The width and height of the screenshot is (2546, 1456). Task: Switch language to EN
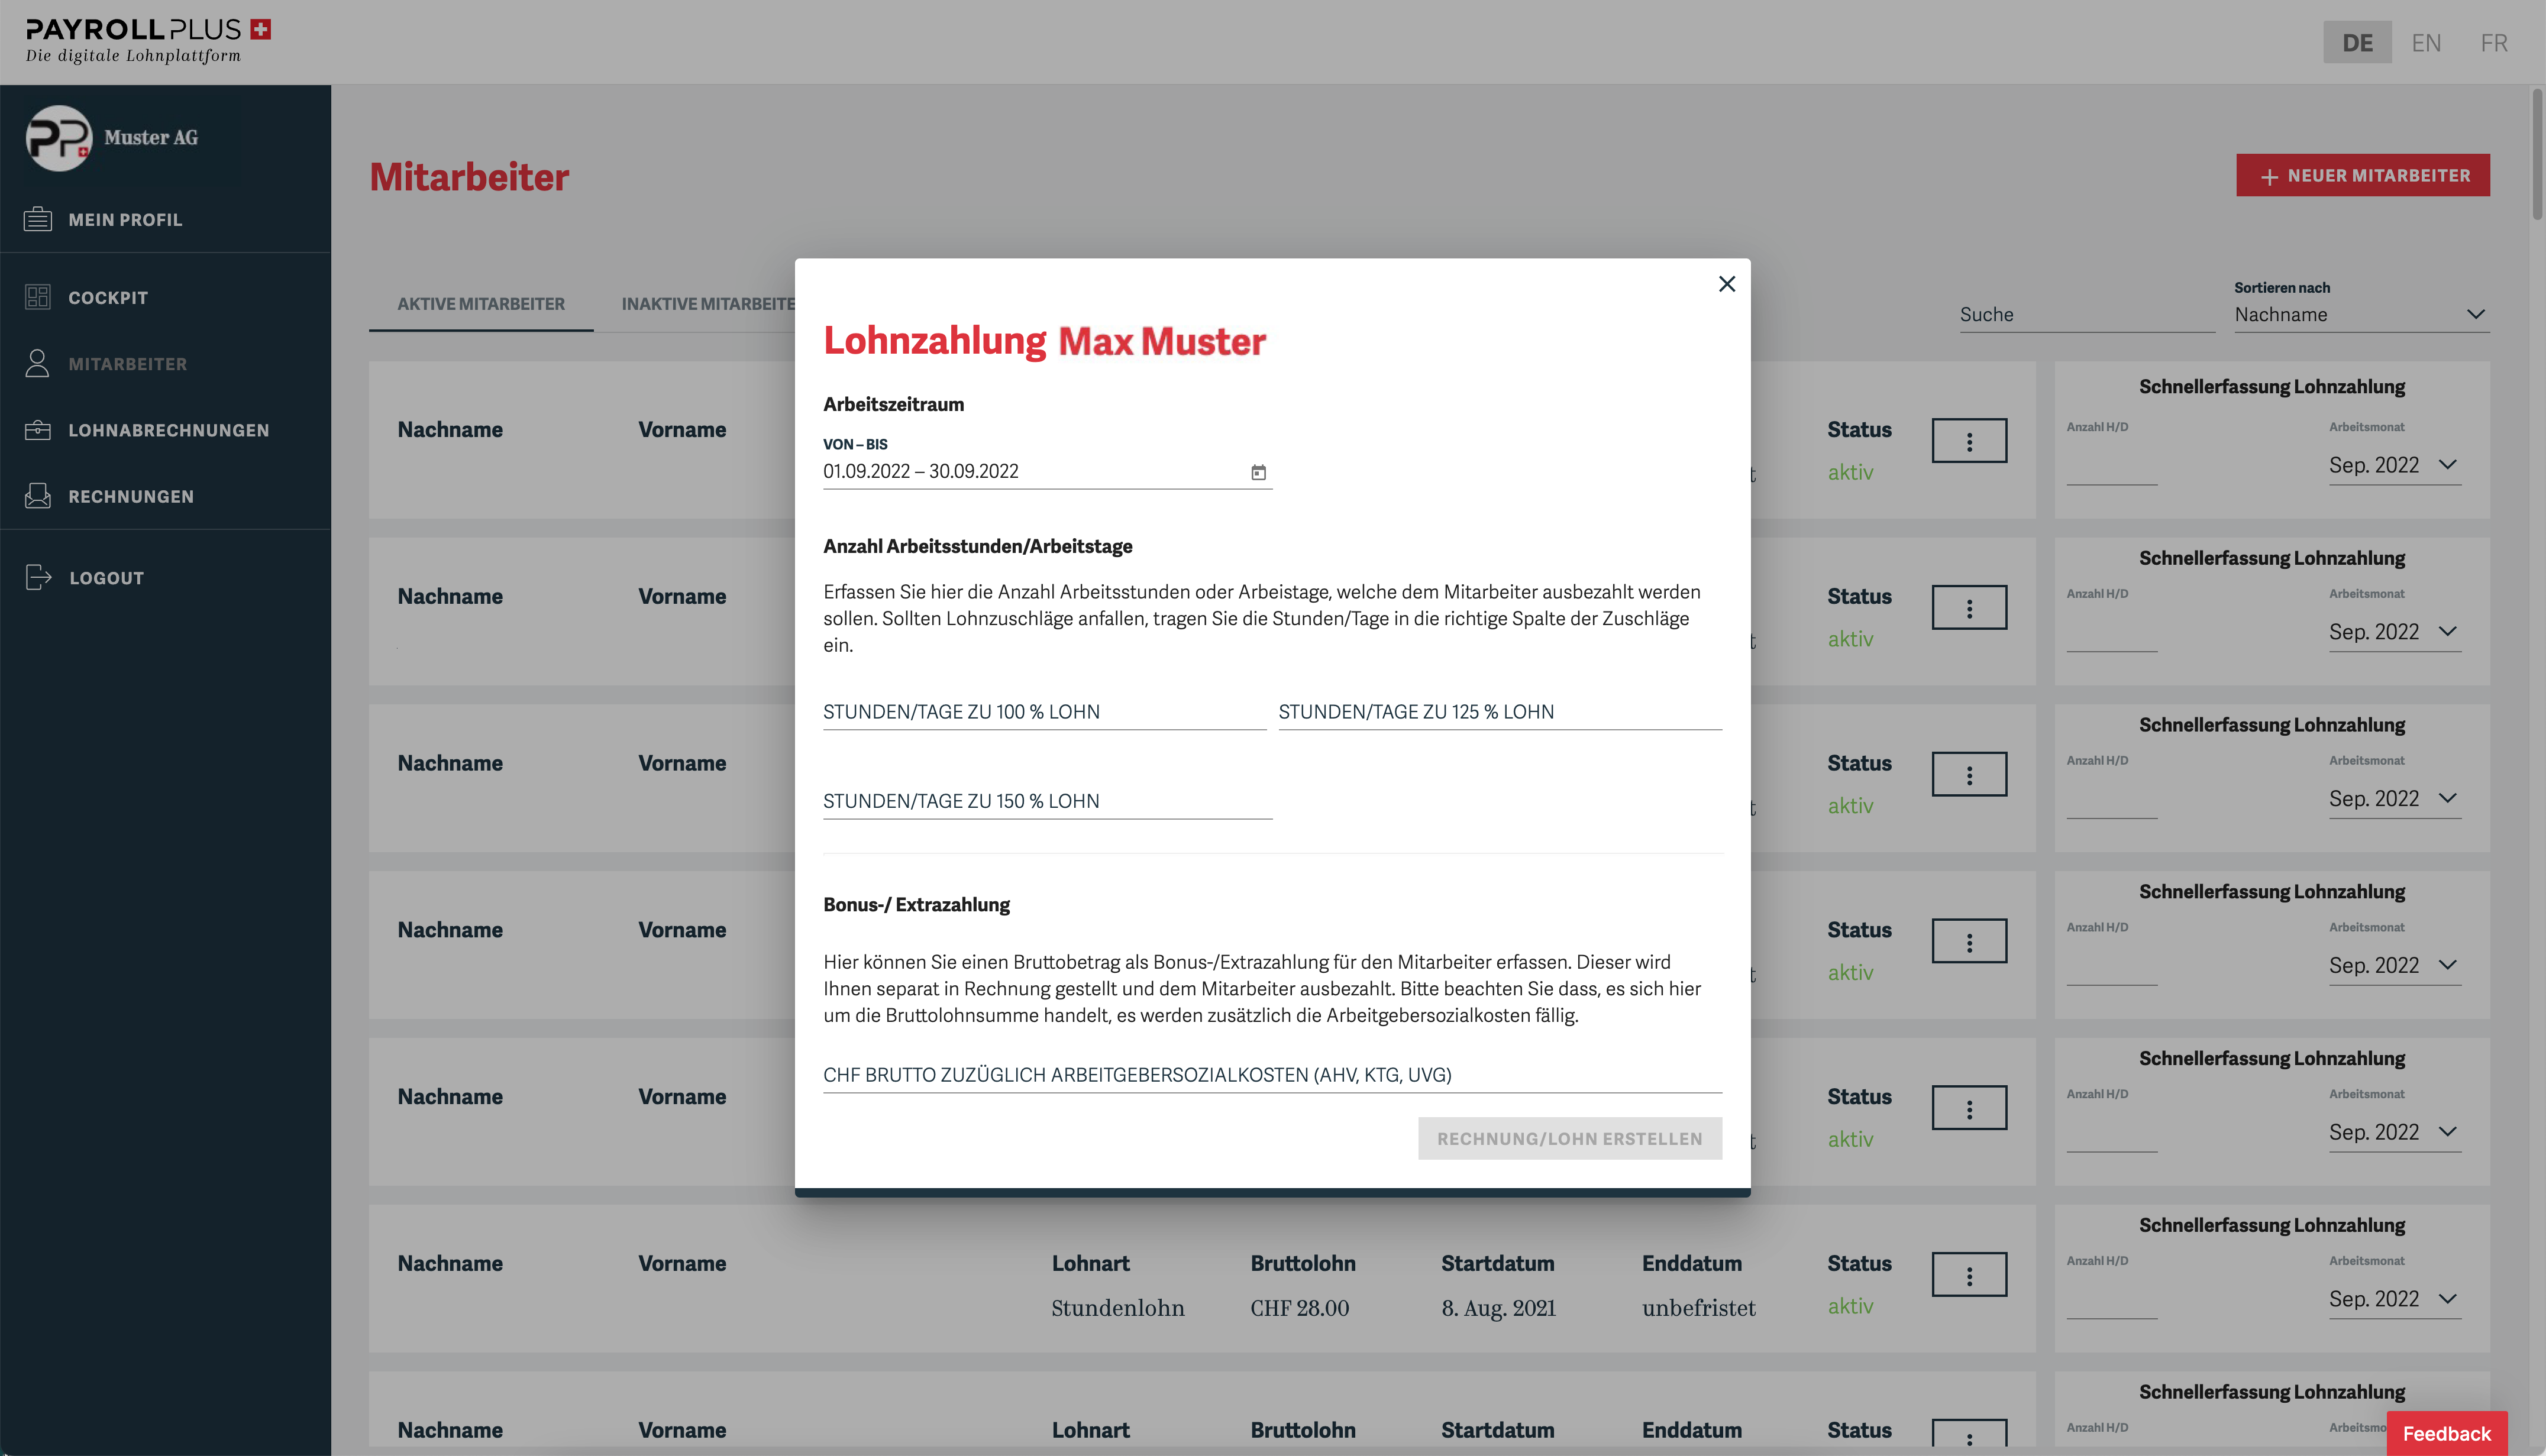coord(2426,42)
